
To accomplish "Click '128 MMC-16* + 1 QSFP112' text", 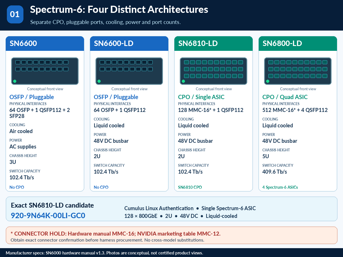I will [211, 110].
